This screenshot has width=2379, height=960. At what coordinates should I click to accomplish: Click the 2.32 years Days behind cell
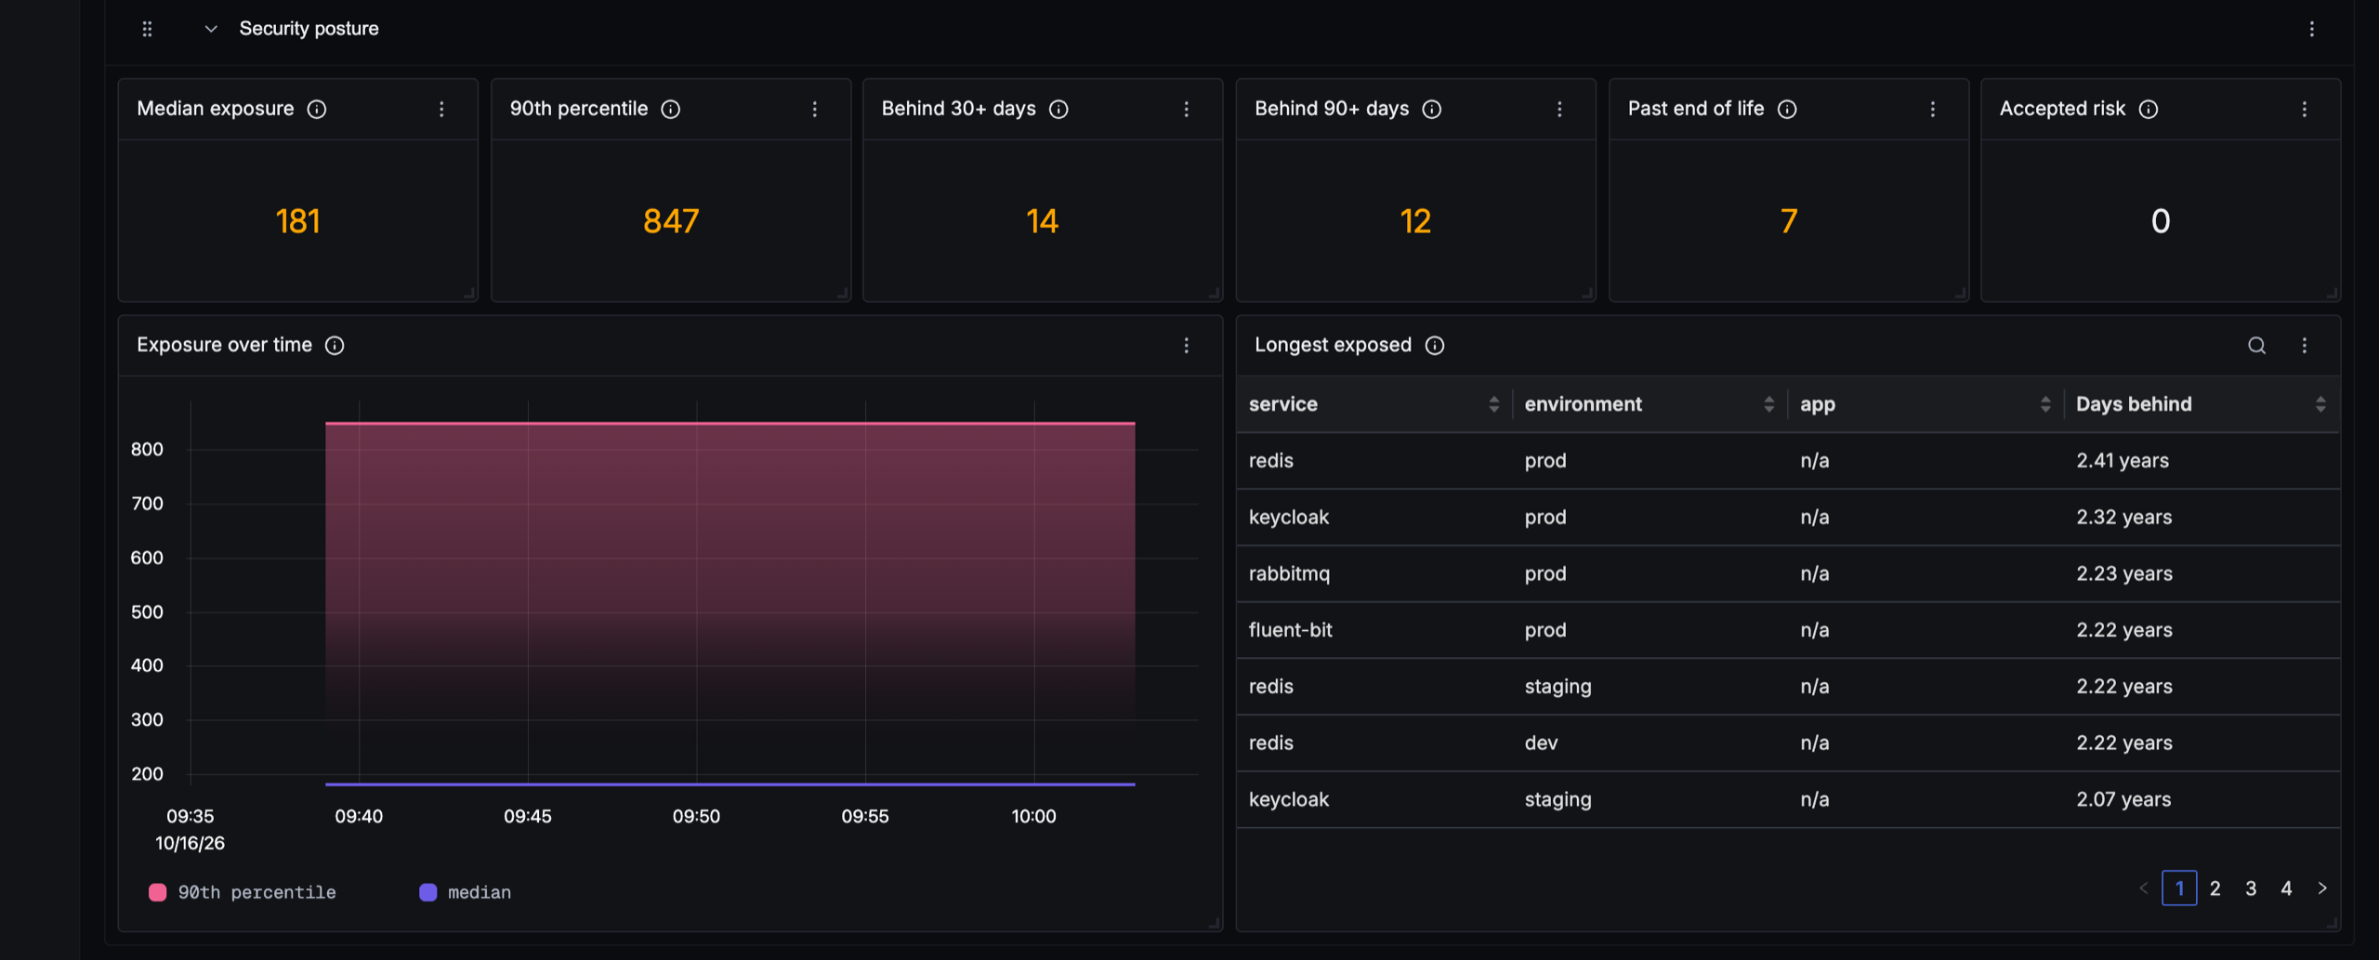pos(2124,517)
